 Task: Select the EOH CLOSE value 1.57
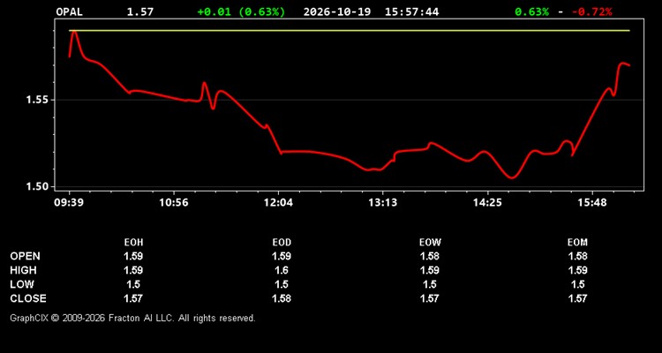point(133,298)
